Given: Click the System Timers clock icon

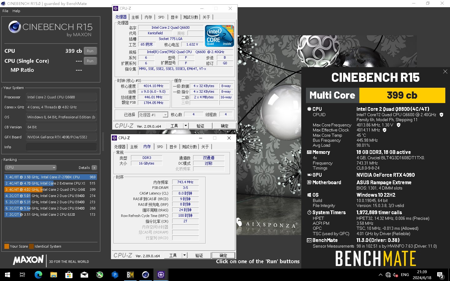Looking at the screenshot, I should tap(309, 212).
